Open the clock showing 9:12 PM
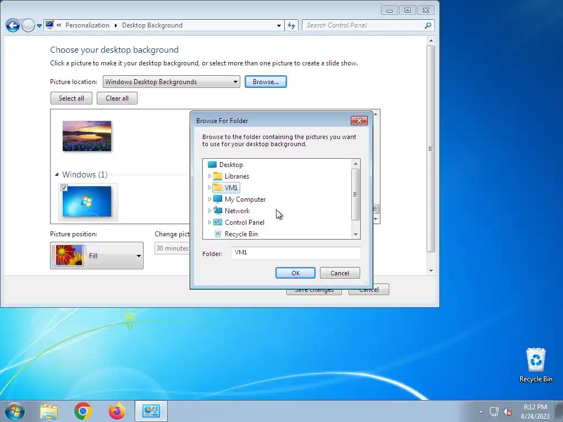563x422 pixels. (x=535, y=411)
